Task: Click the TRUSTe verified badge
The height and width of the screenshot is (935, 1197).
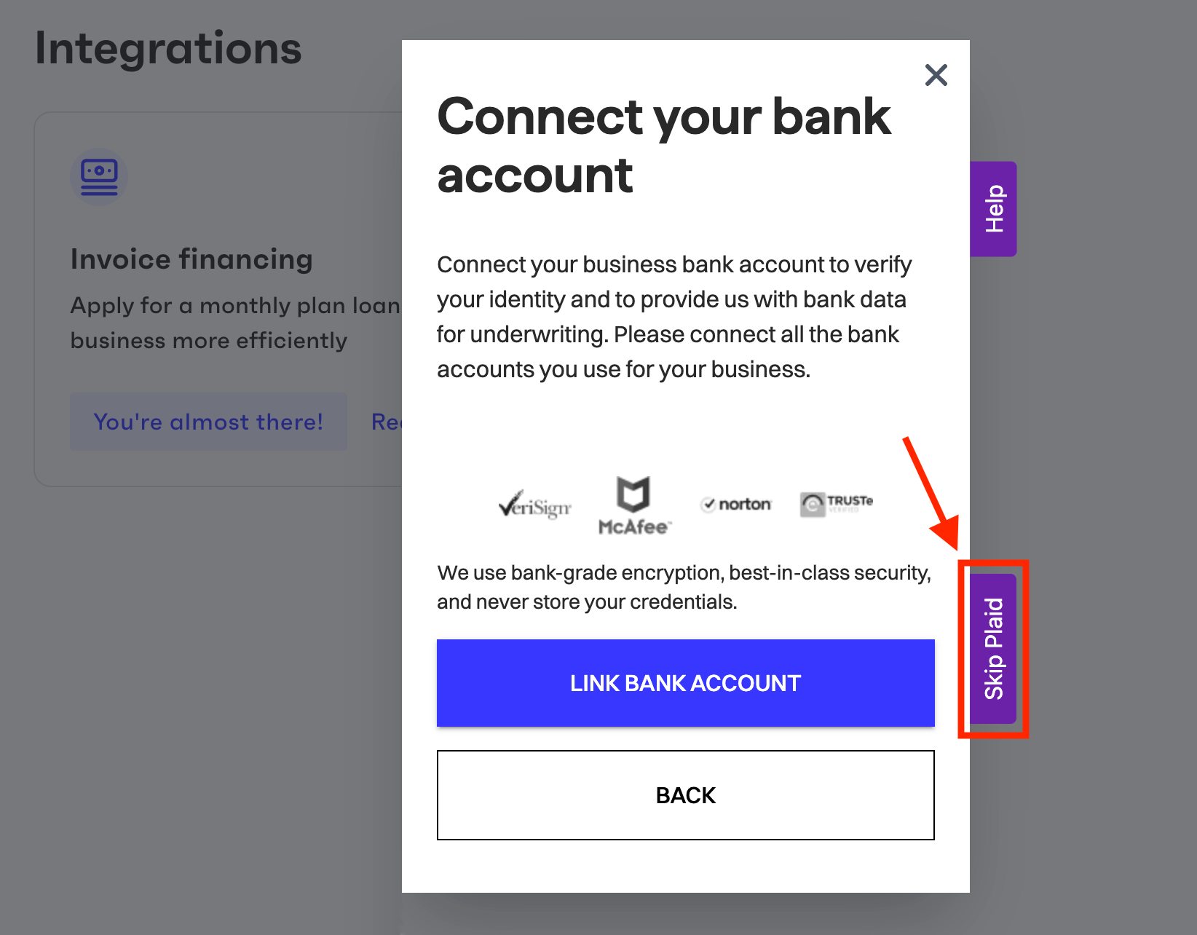Action: [x=836, y=503]
